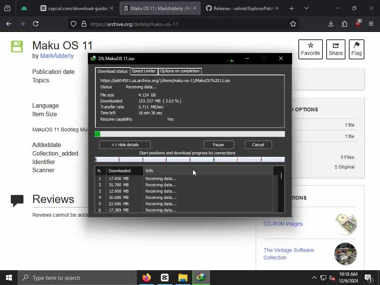The image size is (380, 285).
Task: Click the Hide details button
Action: coord(125,145)
